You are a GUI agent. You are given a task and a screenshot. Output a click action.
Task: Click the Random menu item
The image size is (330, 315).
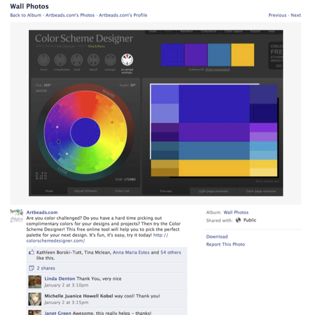pyautogui.click(x=187, y=31)
